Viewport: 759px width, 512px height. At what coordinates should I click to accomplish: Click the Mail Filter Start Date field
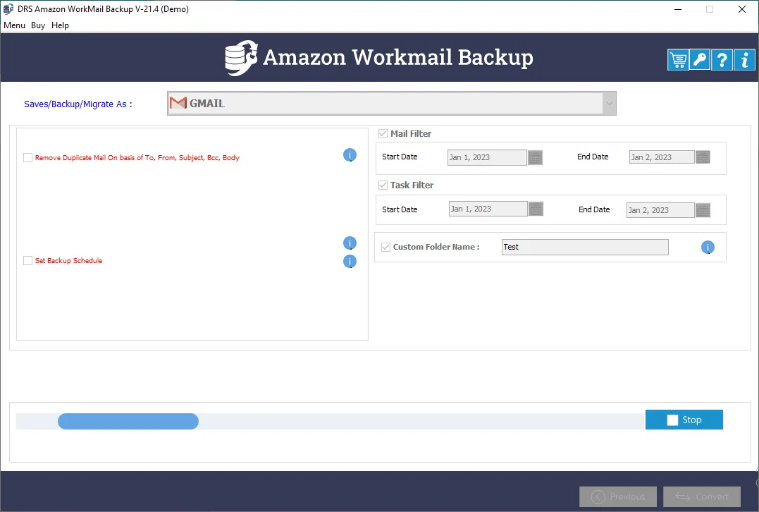pos(487,157)
